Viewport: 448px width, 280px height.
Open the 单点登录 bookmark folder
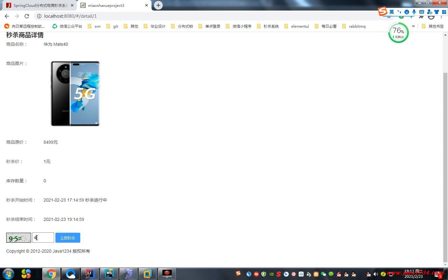(x=209, y=26)
